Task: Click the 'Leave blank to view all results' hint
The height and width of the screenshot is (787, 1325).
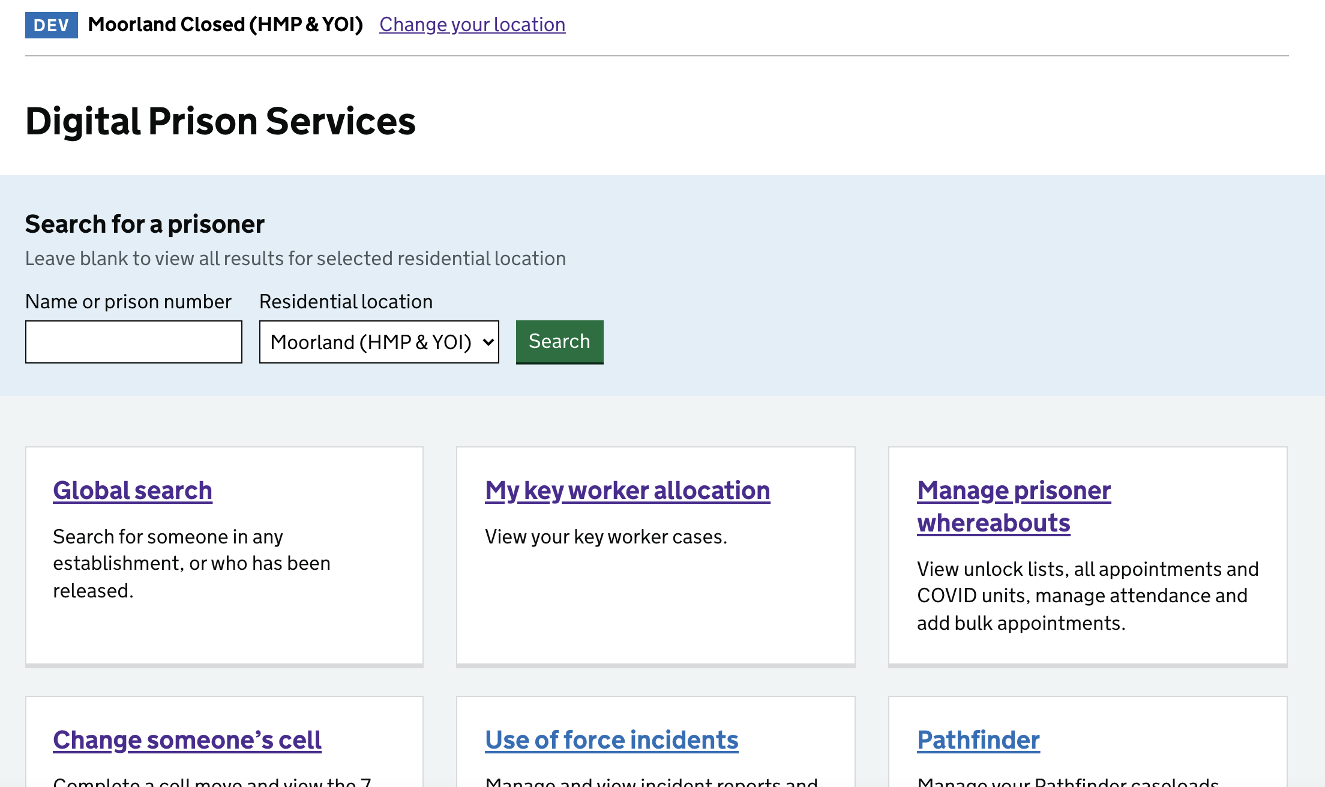Action: click(295, 259)
